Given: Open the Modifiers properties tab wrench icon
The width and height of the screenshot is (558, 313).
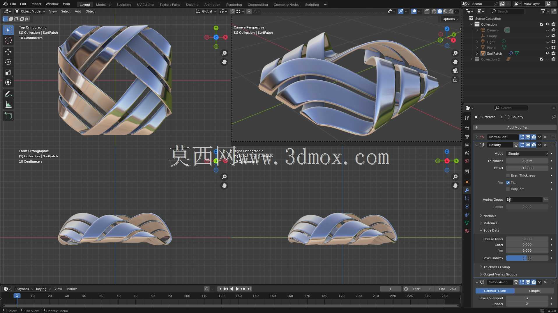Looking at the screenshot, I should point(467,190).
